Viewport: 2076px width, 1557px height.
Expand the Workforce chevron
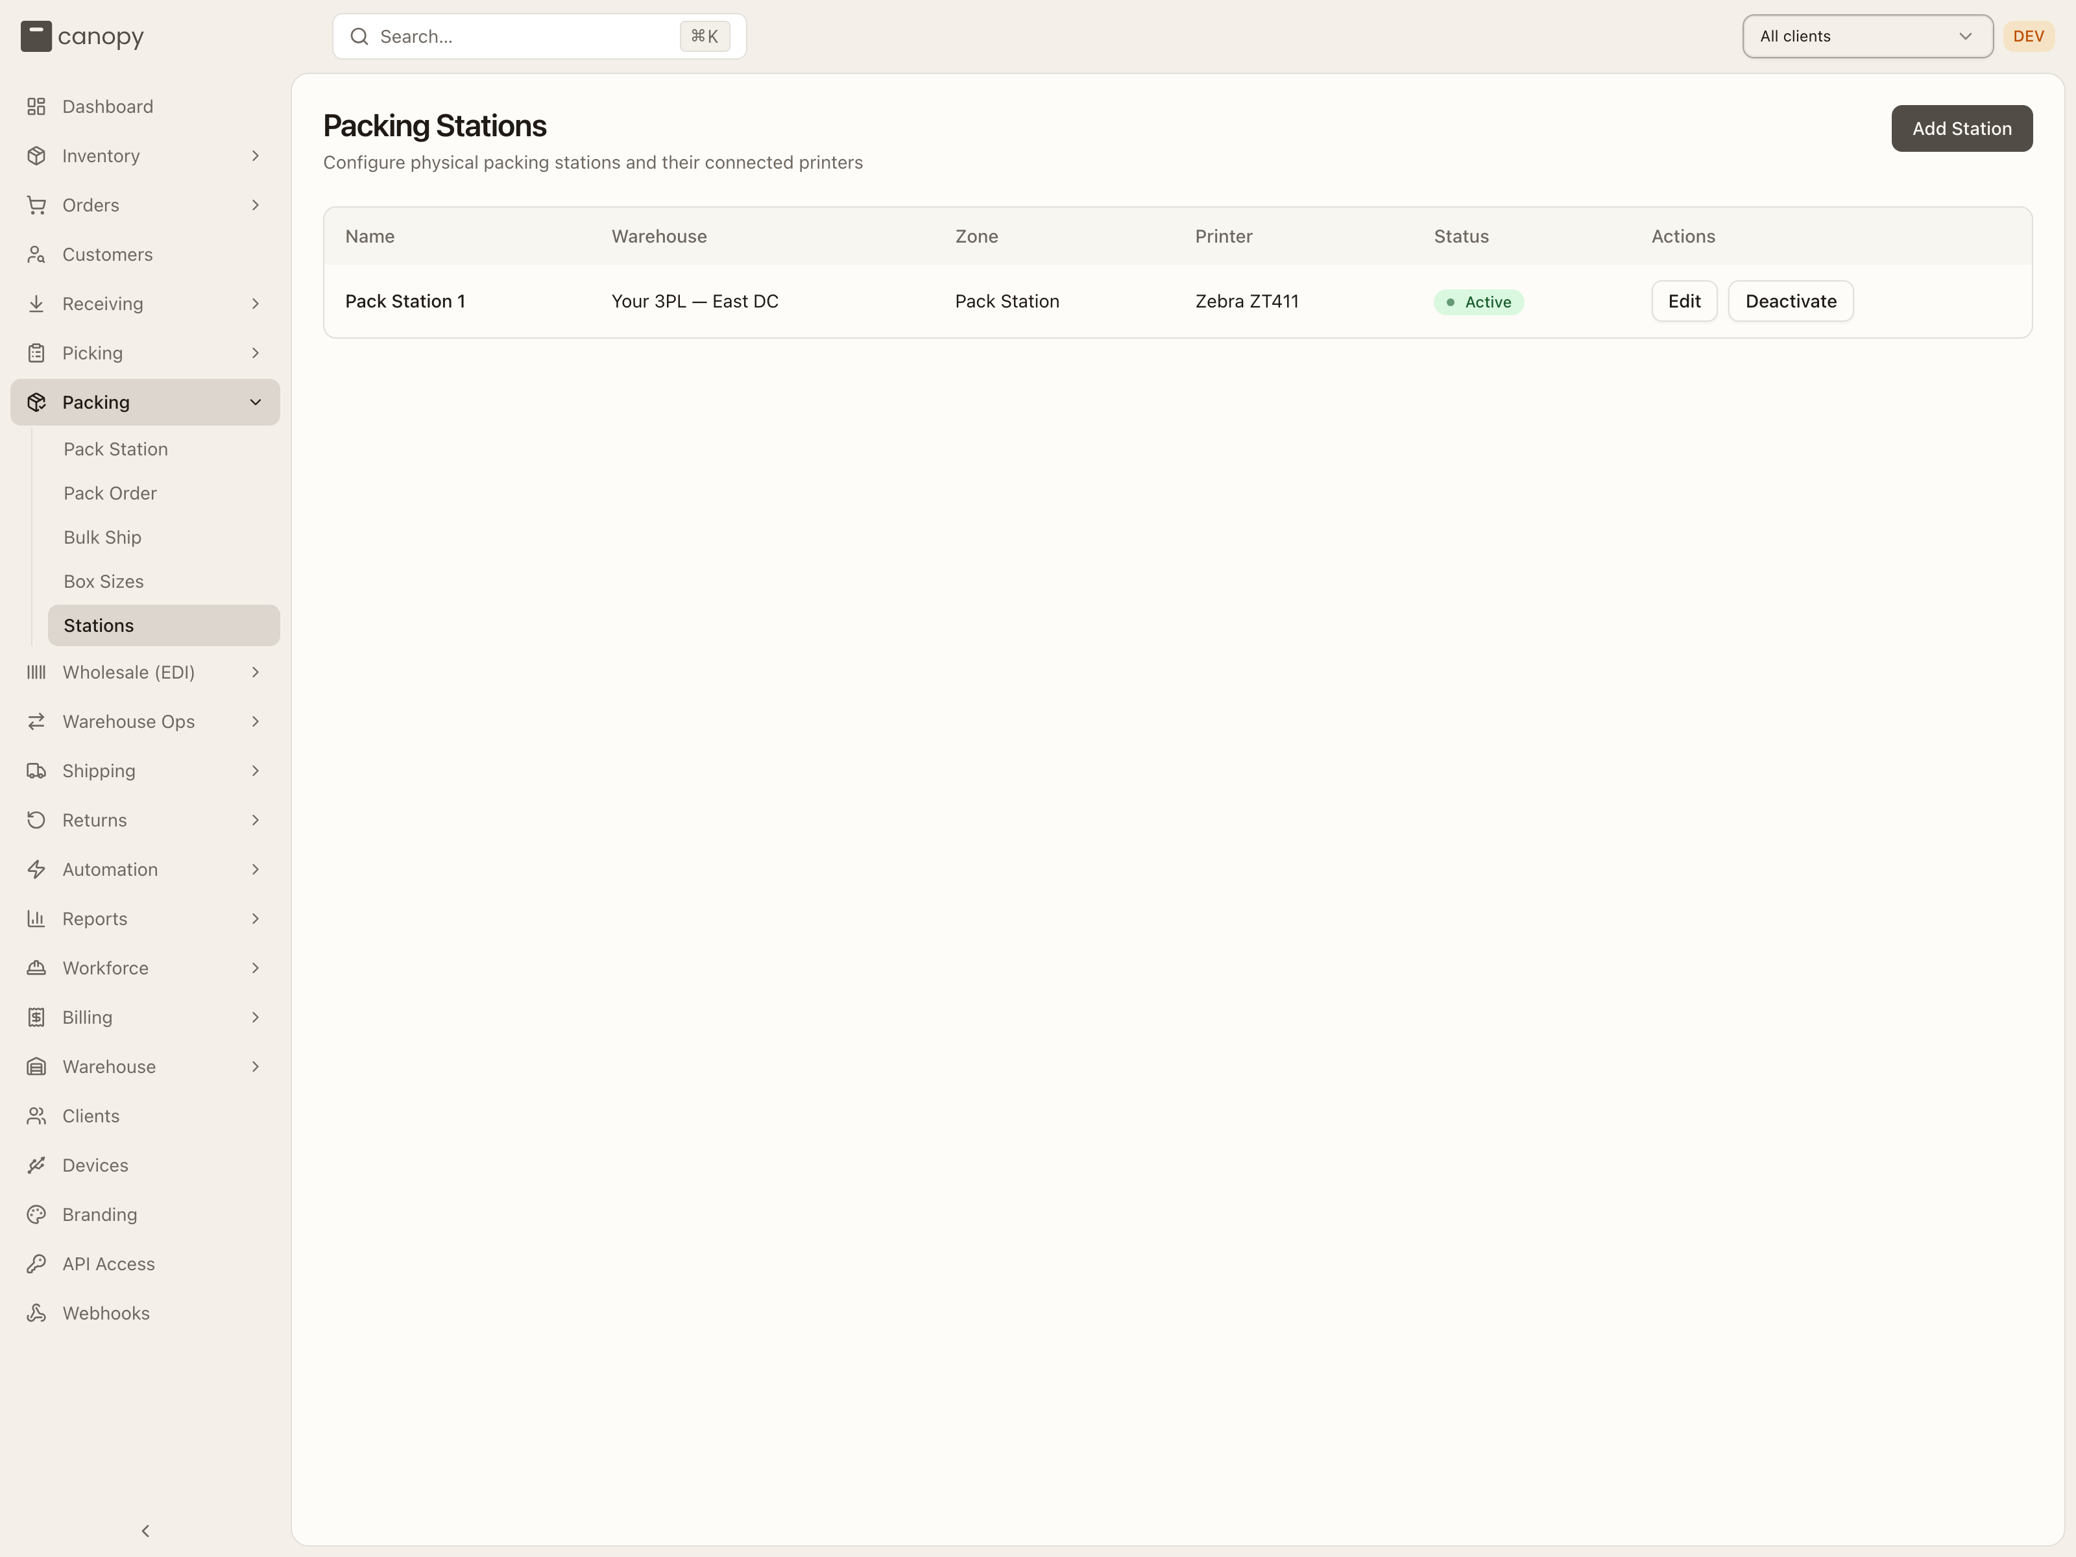255,968
